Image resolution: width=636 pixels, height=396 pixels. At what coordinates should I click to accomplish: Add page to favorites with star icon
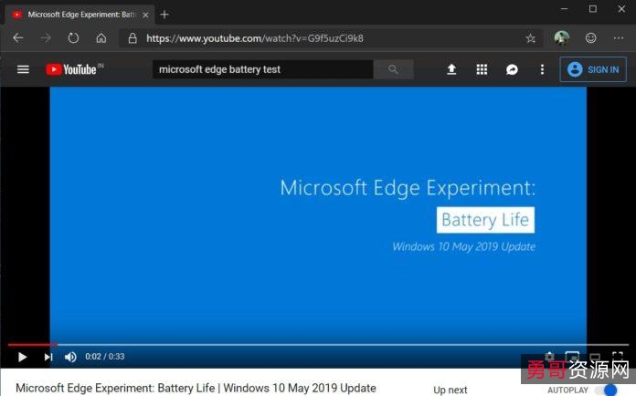530,38
